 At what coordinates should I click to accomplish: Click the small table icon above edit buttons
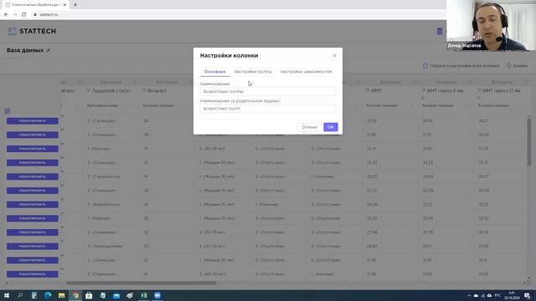[8, 111]
